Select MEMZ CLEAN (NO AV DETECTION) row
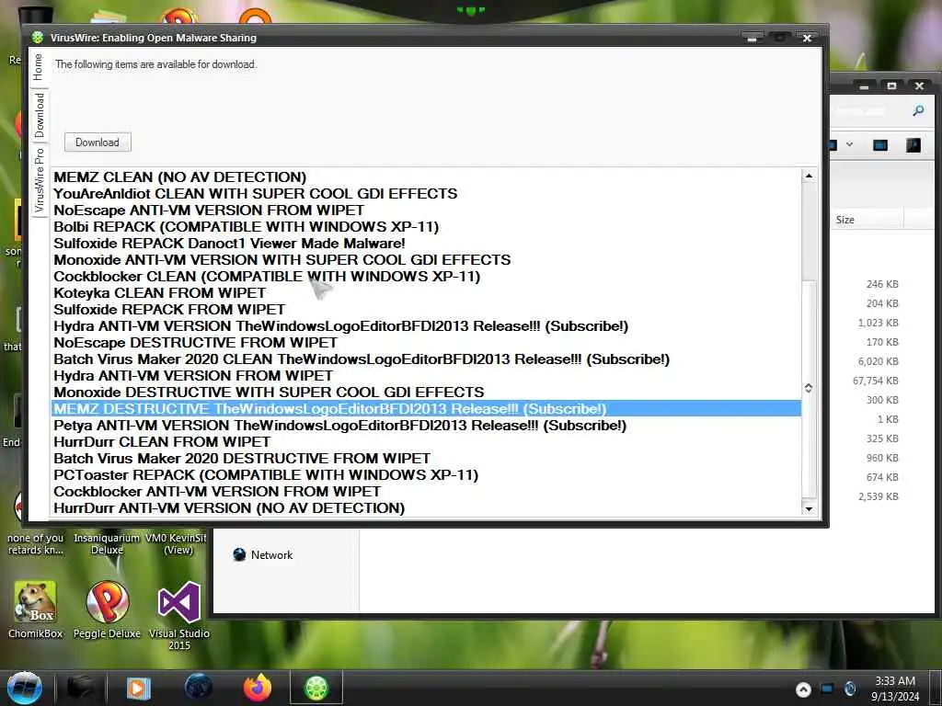The height and width of the screenshot is (706, 942). coord(427,177)
